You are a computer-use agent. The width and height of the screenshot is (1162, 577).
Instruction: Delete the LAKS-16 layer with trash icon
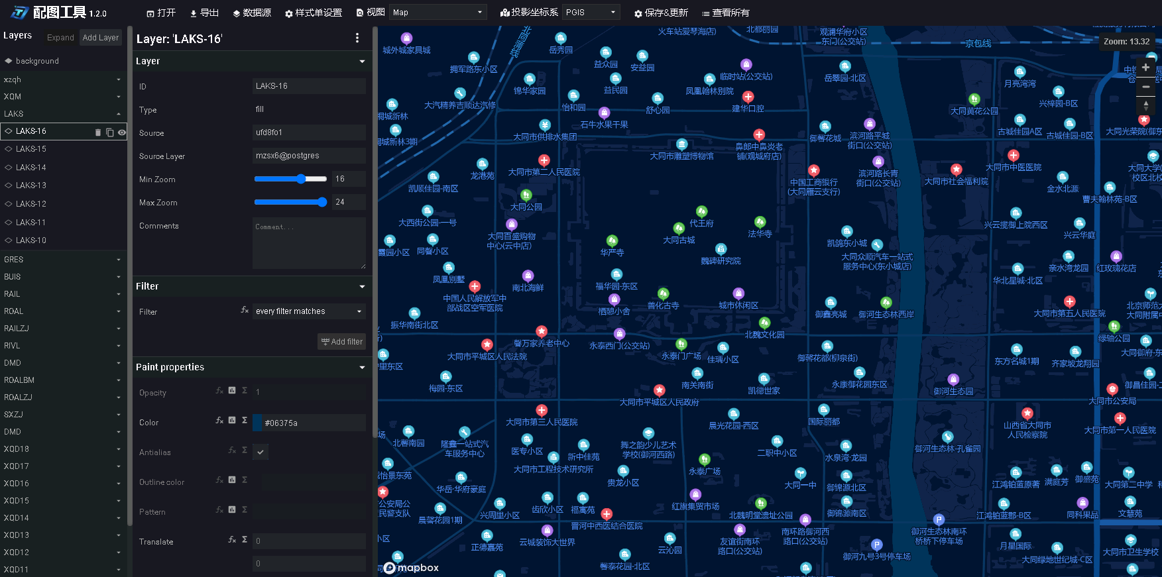click(98, 132)
